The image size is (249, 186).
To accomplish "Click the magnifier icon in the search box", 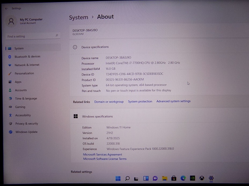I will [57, 36].
